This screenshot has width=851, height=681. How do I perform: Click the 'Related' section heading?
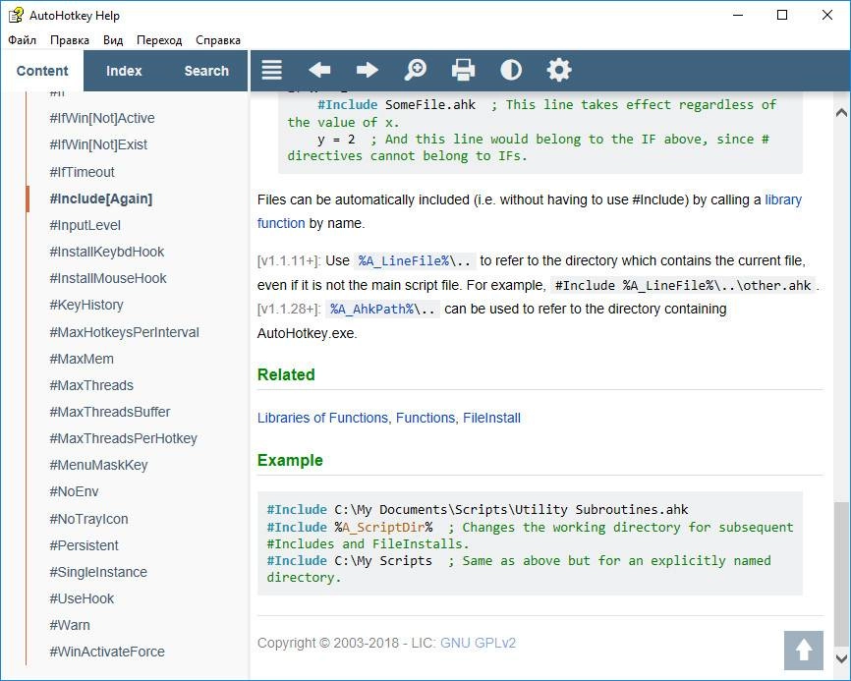coord(286,375)
